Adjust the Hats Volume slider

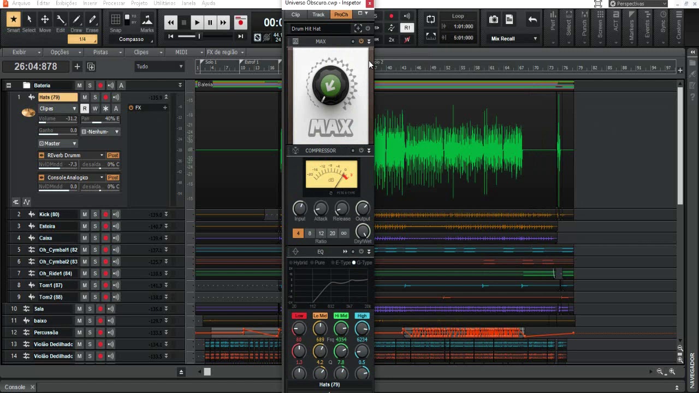click(58, 119)
